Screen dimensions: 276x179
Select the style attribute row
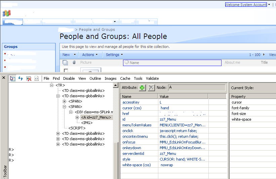(173, 159)
